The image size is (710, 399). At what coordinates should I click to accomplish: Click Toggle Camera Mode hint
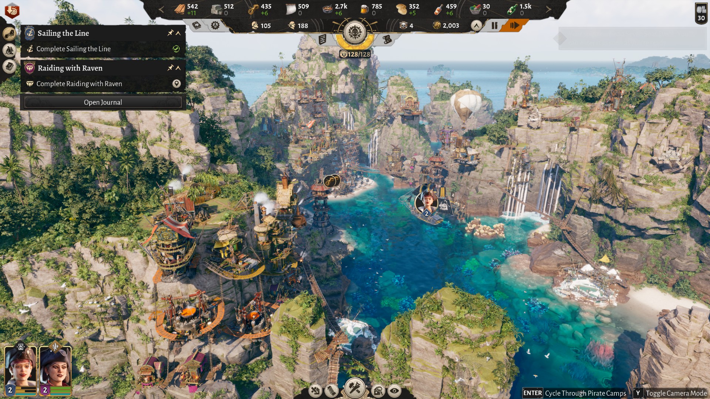670,393
